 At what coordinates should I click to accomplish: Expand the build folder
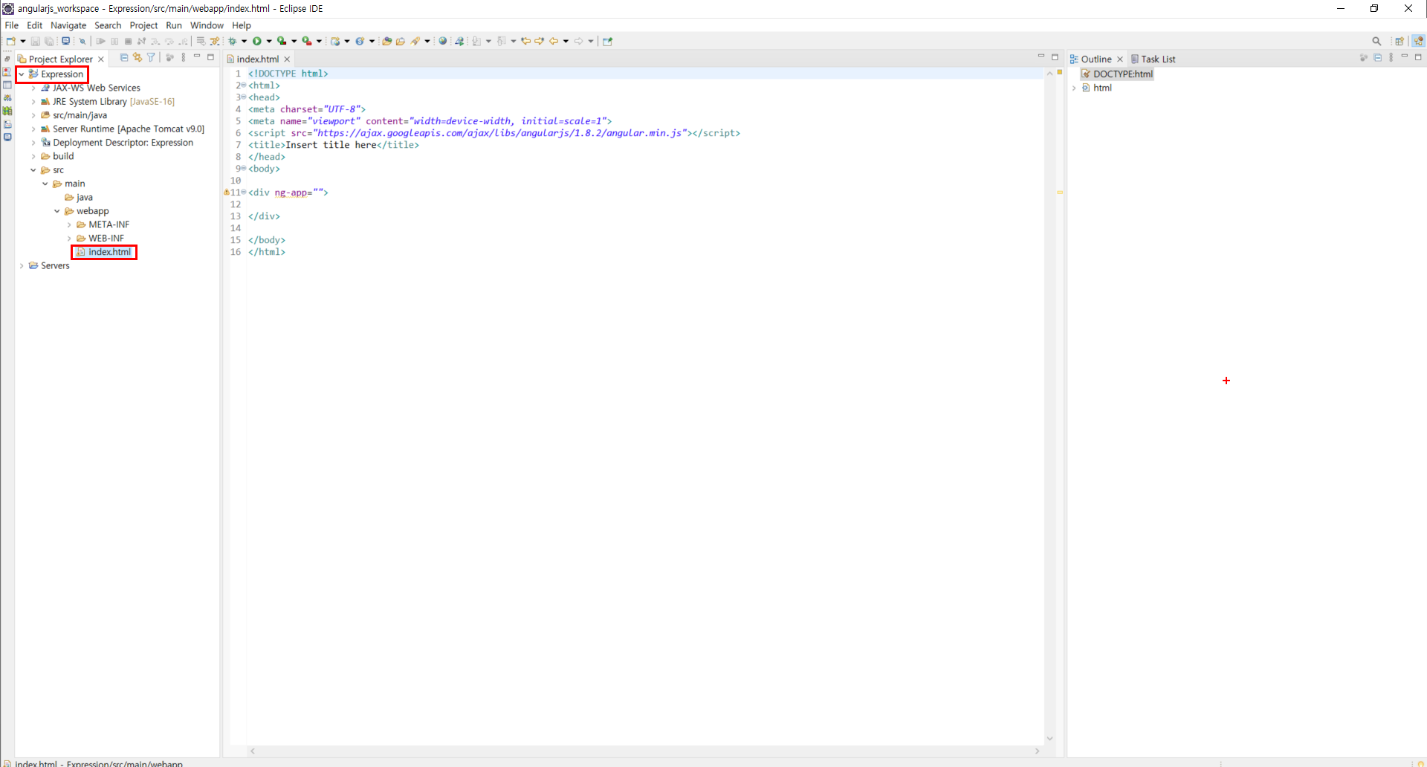(x=33, y=157)
